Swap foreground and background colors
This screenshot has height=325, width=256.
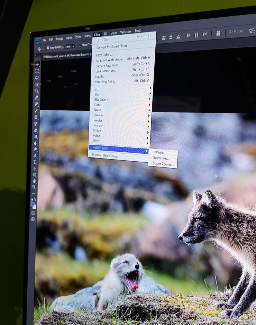[35, 199]
